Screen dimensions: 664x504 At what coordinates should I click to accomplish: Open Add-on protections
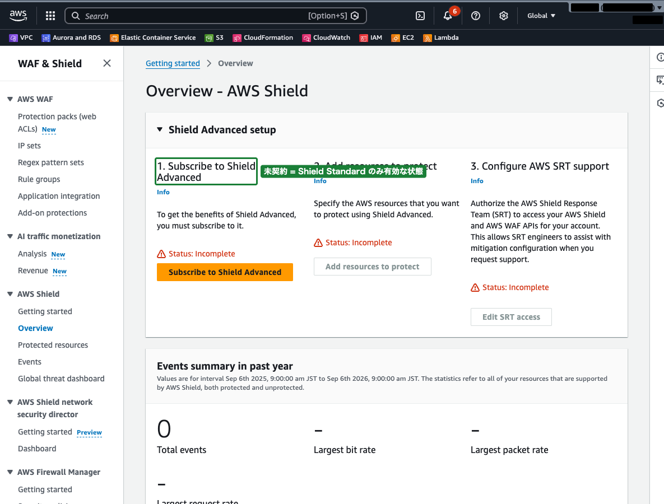click(x=52, y=213)
